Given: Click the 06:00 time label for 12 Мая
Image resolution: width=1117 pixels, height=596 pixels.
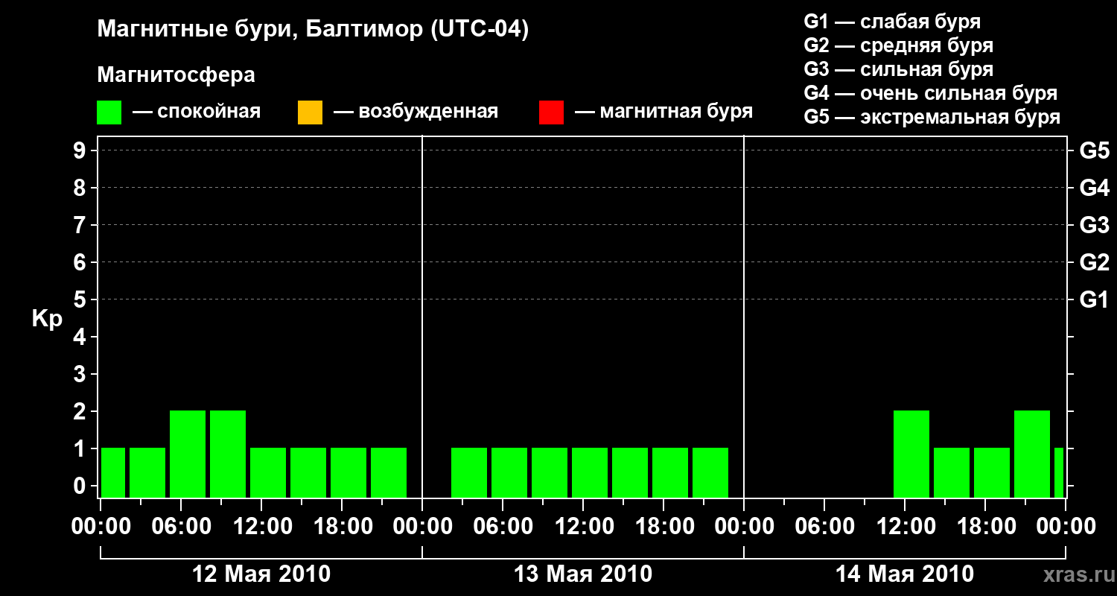Looking at the screenshot, I should pyautogui.click(x=181, y=527).
